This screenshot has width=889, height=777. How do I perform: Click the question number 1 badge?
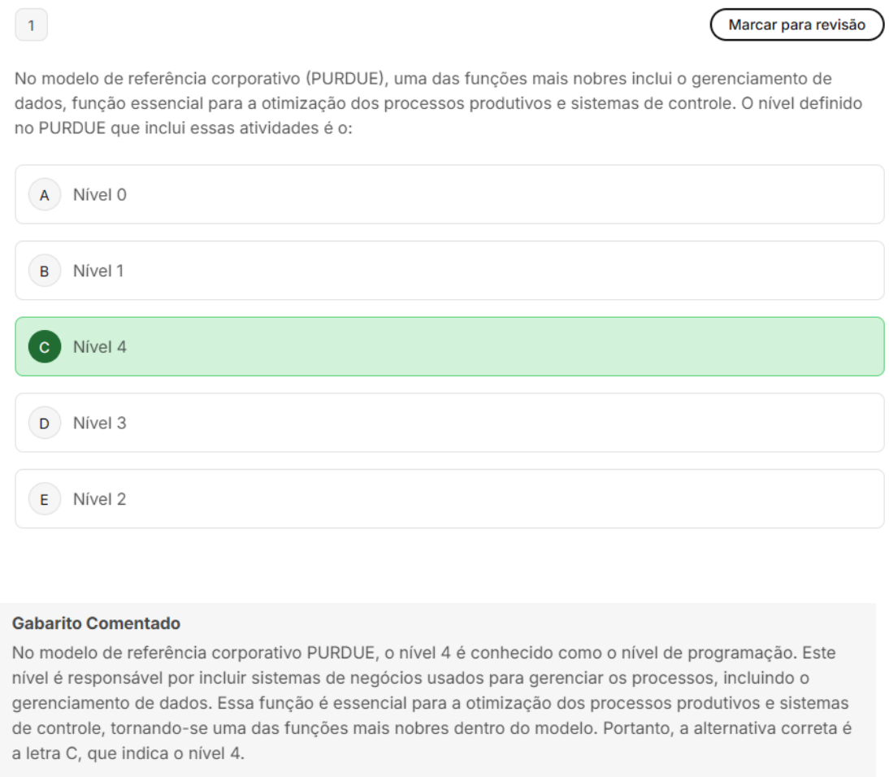tap(31, 25)
